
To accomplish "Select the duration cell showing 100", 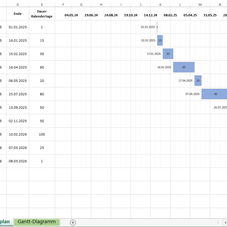I will (42, 134).
